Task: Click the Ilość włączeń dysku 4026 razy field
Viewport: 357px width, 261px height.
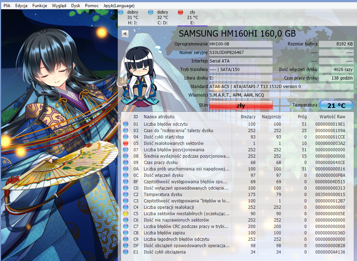Action: pyautogui.click(x=336, y=70)
